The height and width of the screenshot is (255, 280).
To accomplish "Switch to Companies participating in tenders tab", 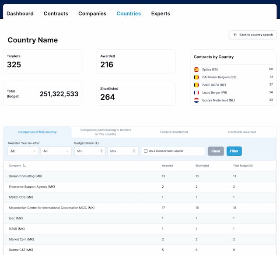I will pos(105,132).
